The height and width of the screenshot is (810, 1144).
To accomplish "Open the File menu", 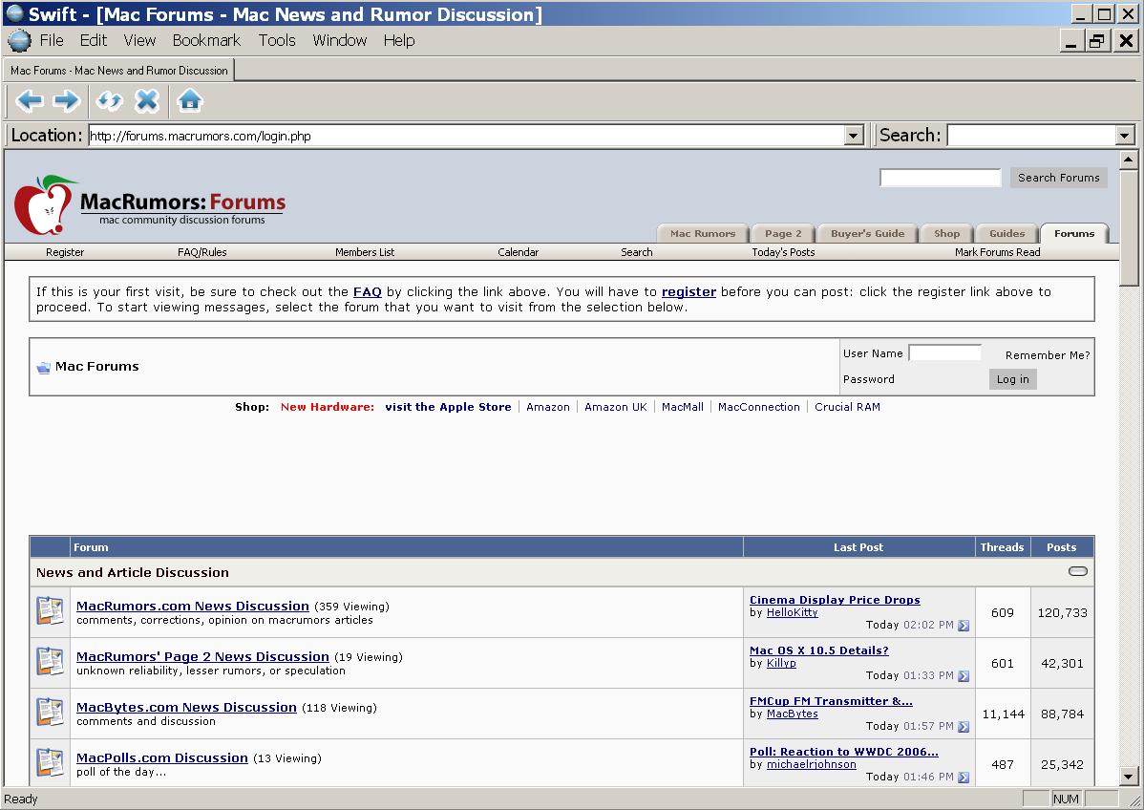I will click(x=52, y=41).
